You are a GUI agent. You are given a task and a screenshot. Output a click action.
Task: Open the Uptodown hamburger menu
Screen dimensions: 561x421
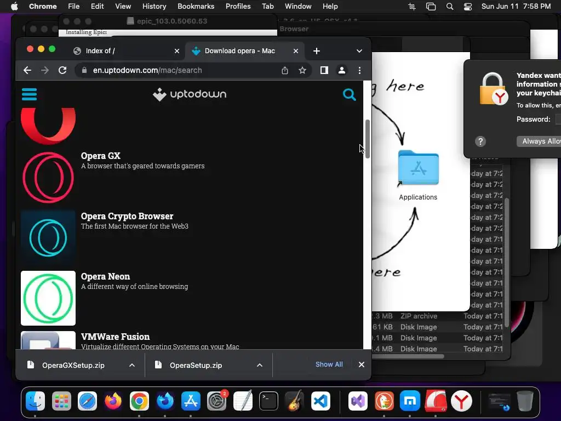point(30,94)
